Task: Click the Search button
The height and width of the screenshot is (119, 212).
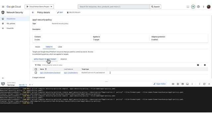Action: pyautogui.click(x=155, y=7)
